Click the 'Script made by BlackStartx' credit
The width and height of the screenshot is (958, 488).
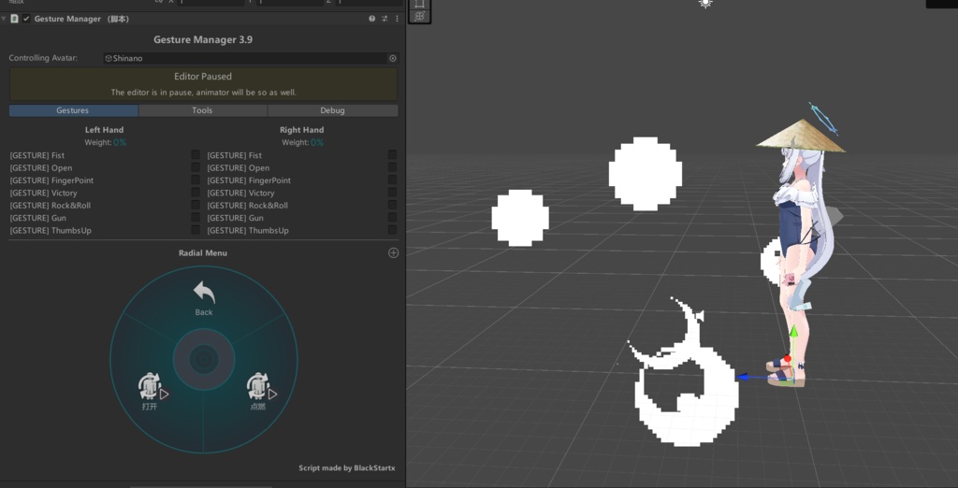[x=347, y=467]
